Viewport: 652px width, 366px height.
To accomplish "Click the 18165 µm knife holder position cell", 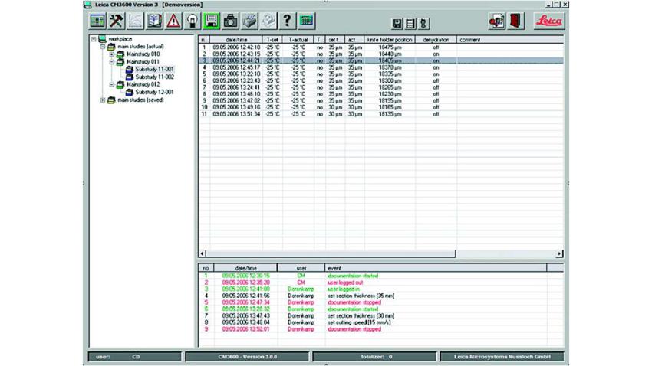I will point(390,107).
